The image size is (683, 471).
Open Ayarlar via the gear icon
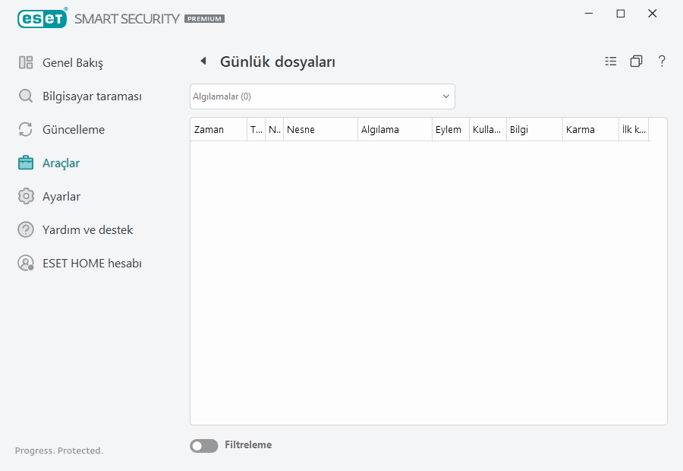pos(26,196)
